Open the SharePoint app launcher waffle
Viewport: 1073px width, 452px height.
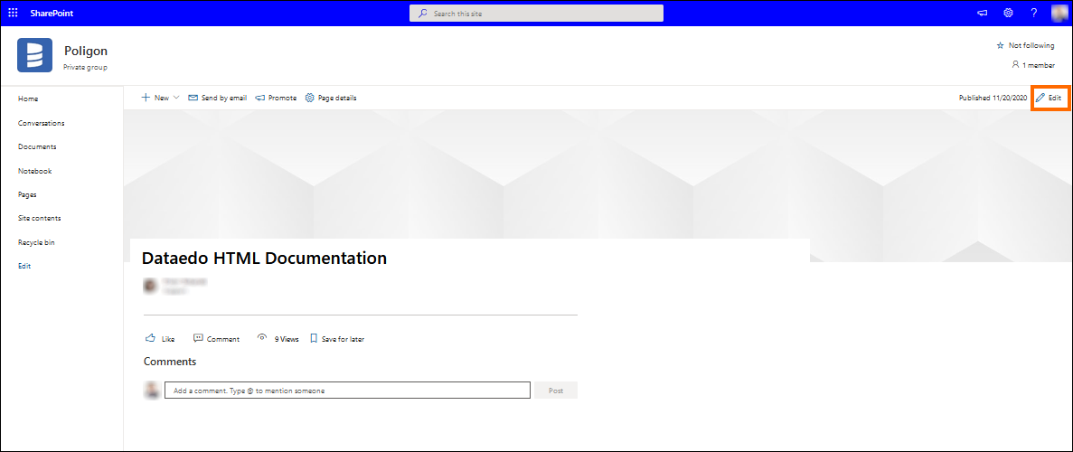point(13,13)
